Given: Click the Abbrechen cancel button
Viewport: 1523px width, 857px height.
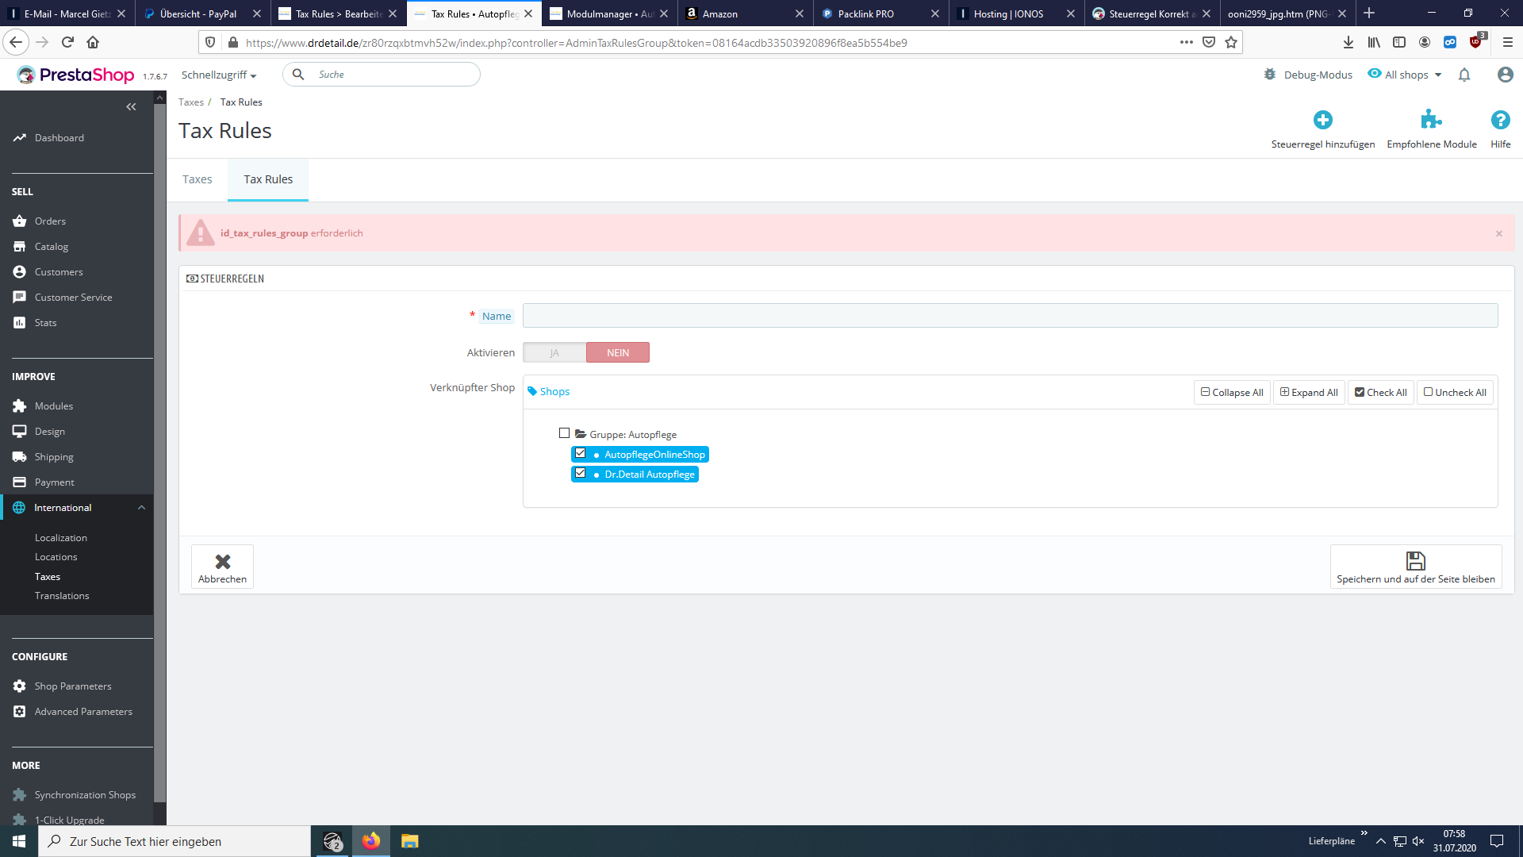Looking at the screenshot, I should tap(222, 567).
